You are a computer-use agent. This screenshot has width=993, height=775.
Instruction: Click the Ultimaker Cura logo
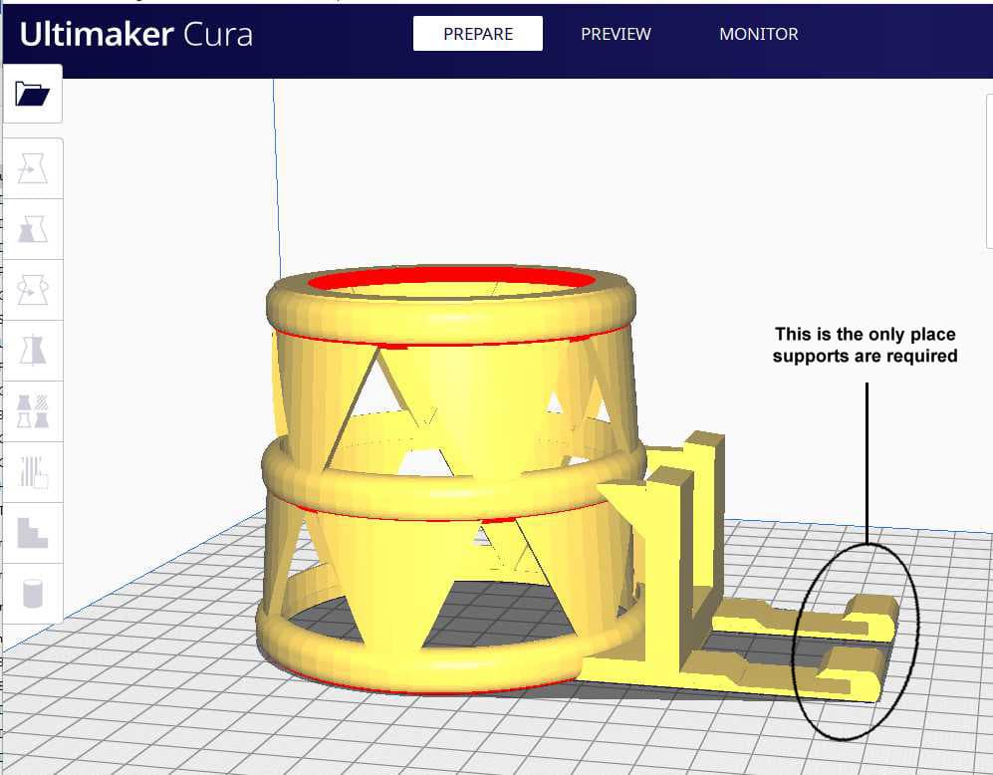[136, 34]
